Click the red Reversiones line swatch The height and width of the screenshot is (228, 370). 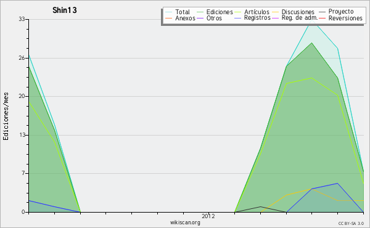(322, 18)
